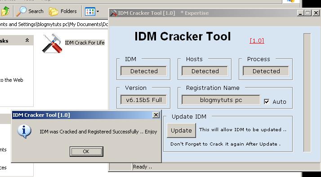The height and width of the screenshot is (177, 321).
Task: Click the Up folder icon in Explorer
Action: [x=5, y=11]
